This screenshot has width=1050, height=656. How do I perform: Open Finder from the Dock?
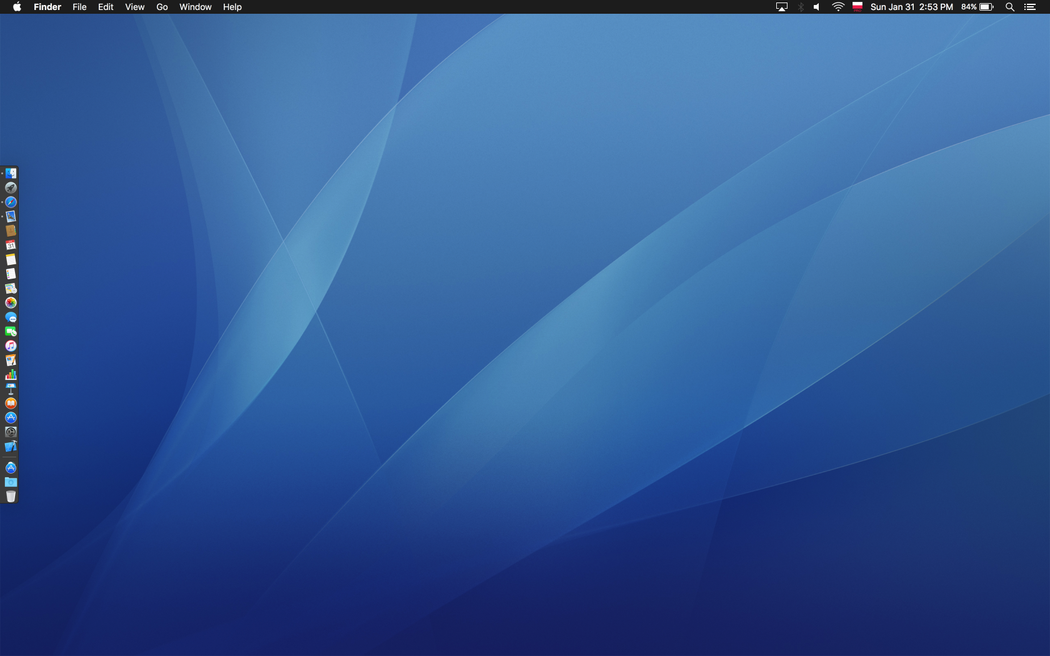click(x=11, y=173)
